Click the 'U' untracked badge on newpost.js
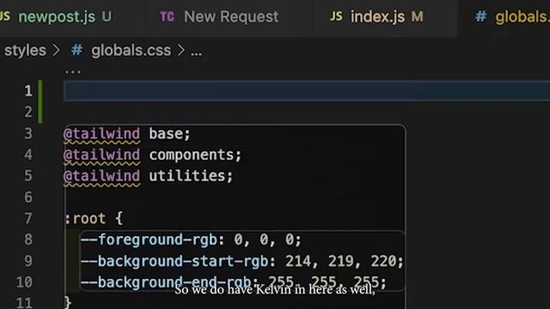The height and width of the screenshot is (309, 550). (x=107, y=16)
